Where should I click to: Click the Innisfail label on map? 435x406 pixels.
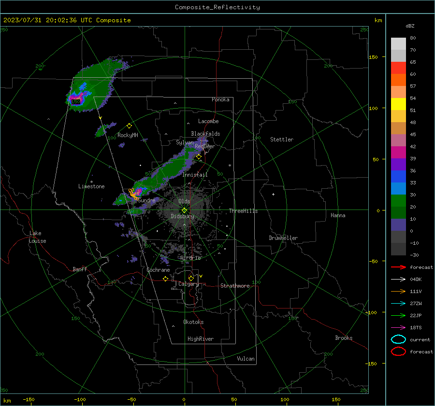click(195, 175)
